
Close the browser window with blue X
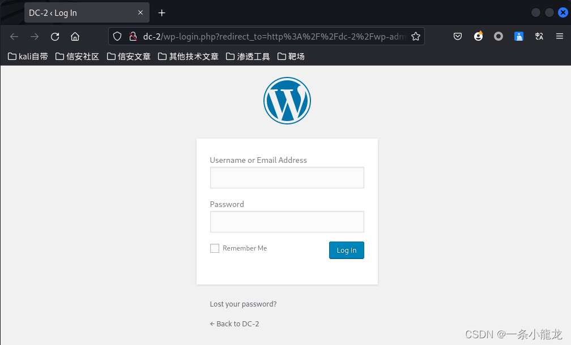point(563,12)
